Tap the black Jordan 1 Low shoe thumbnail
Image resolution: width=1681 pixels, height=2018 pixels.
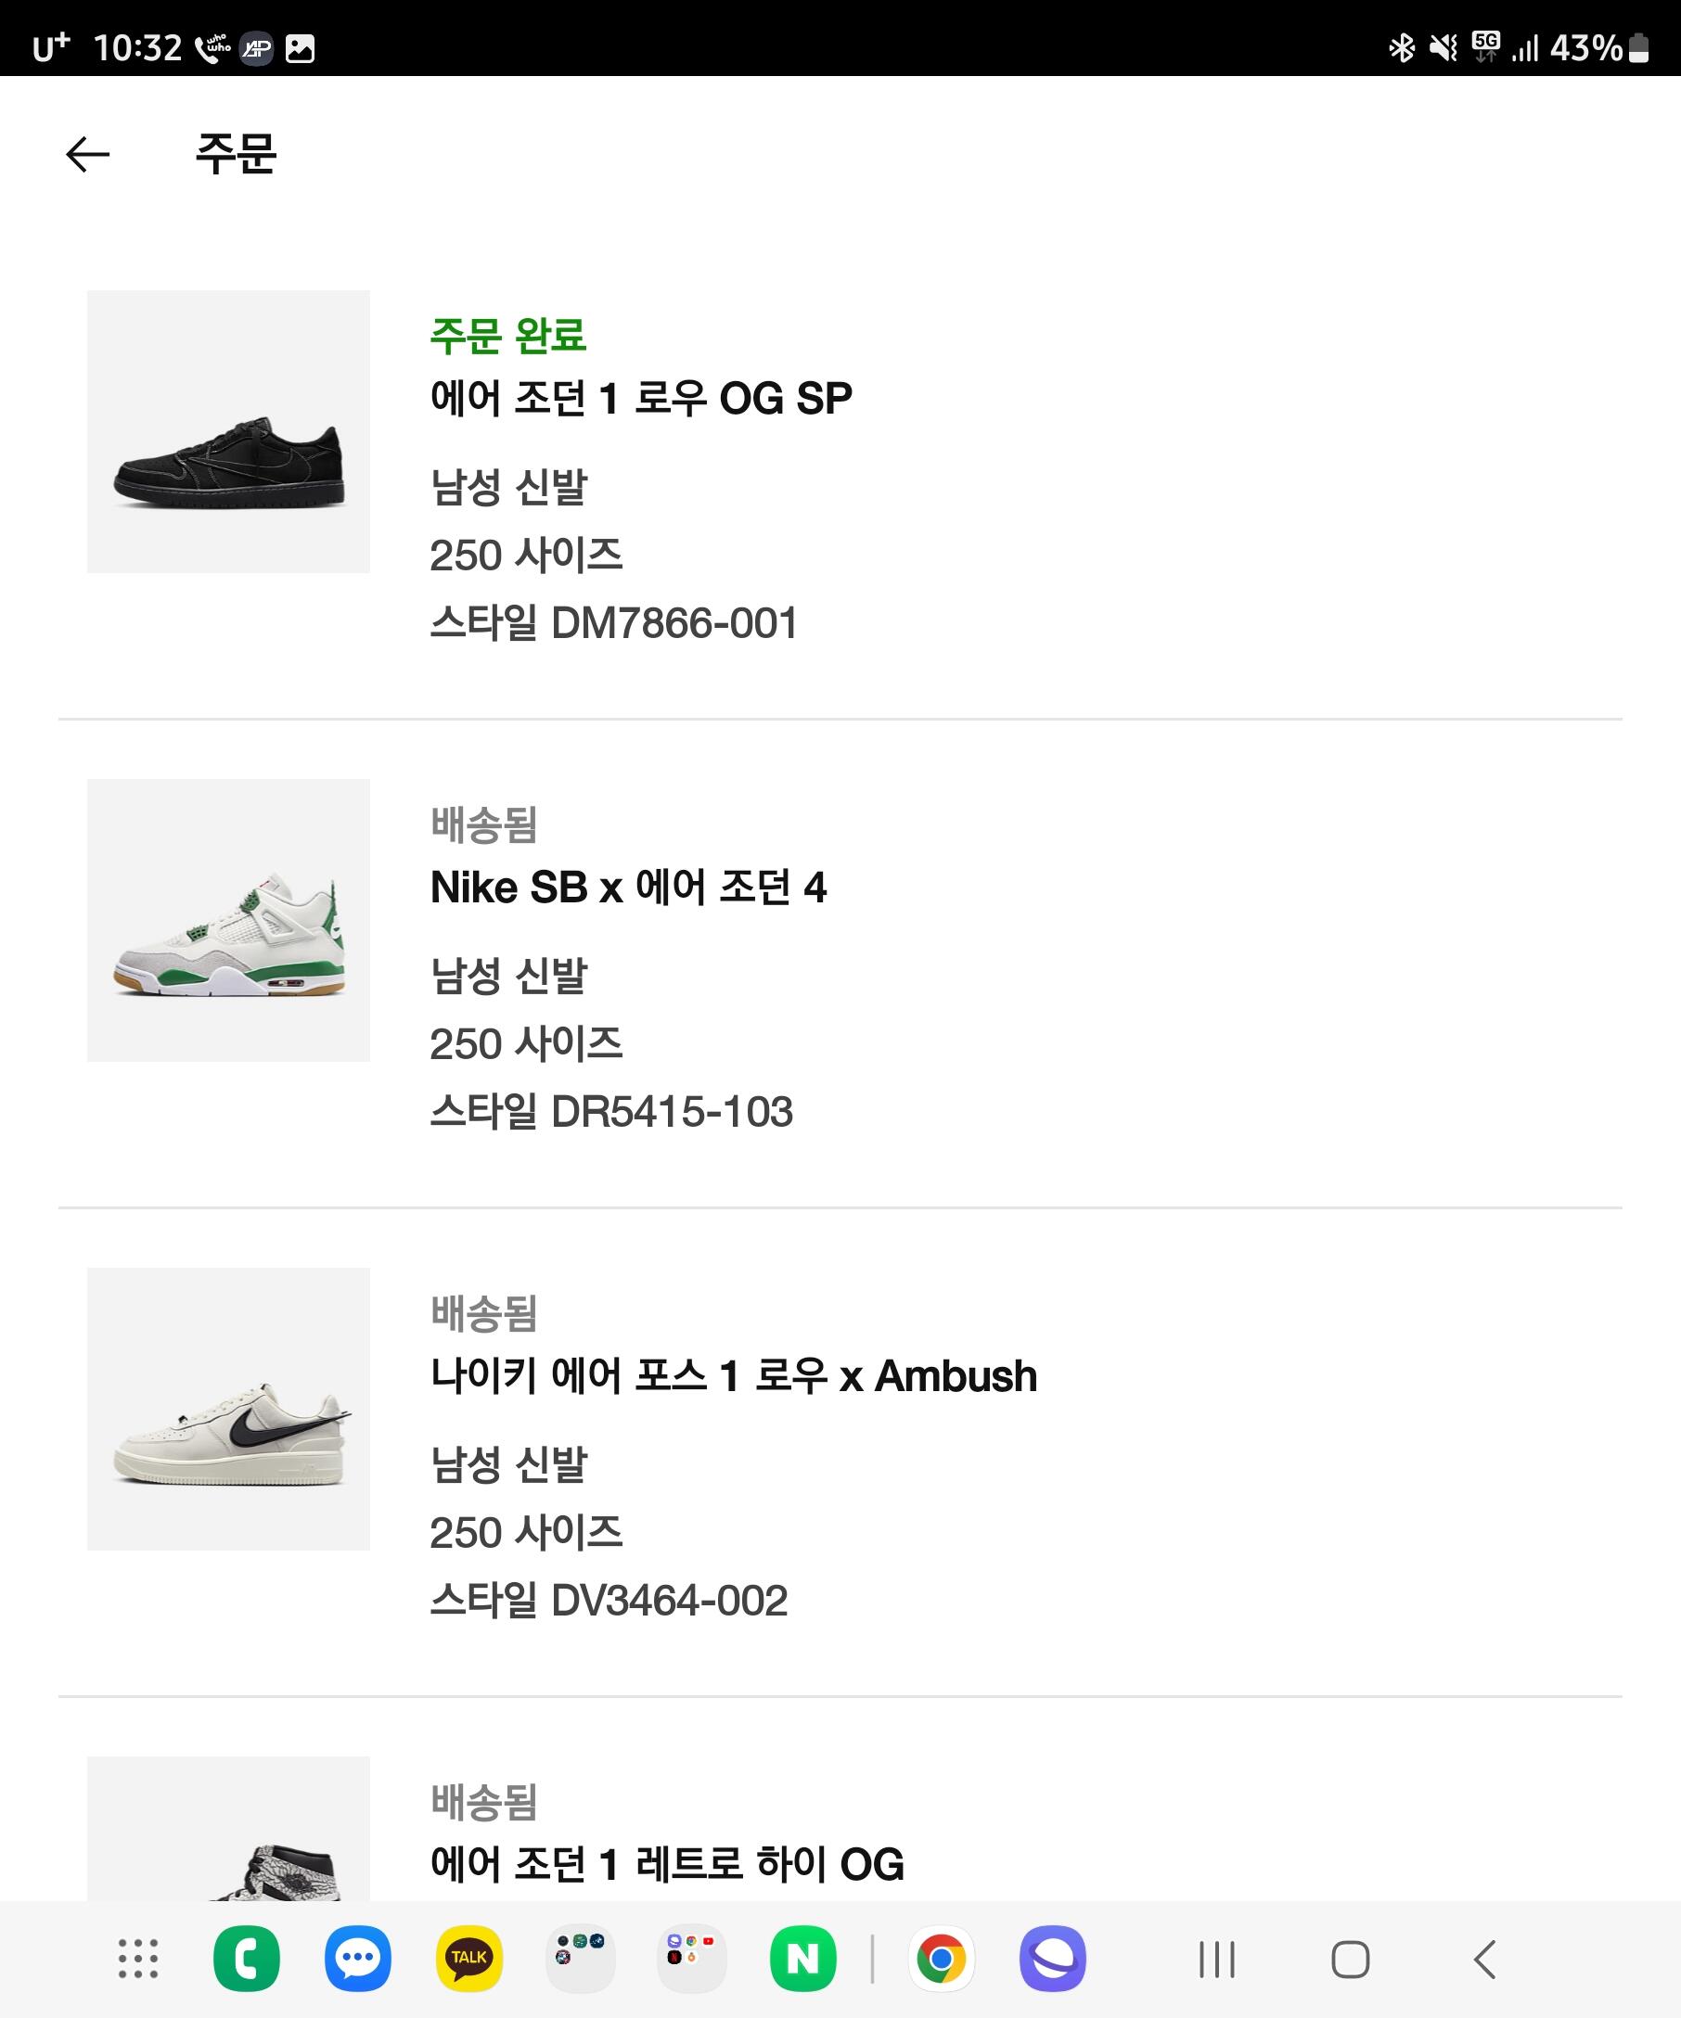pos(229,431)
